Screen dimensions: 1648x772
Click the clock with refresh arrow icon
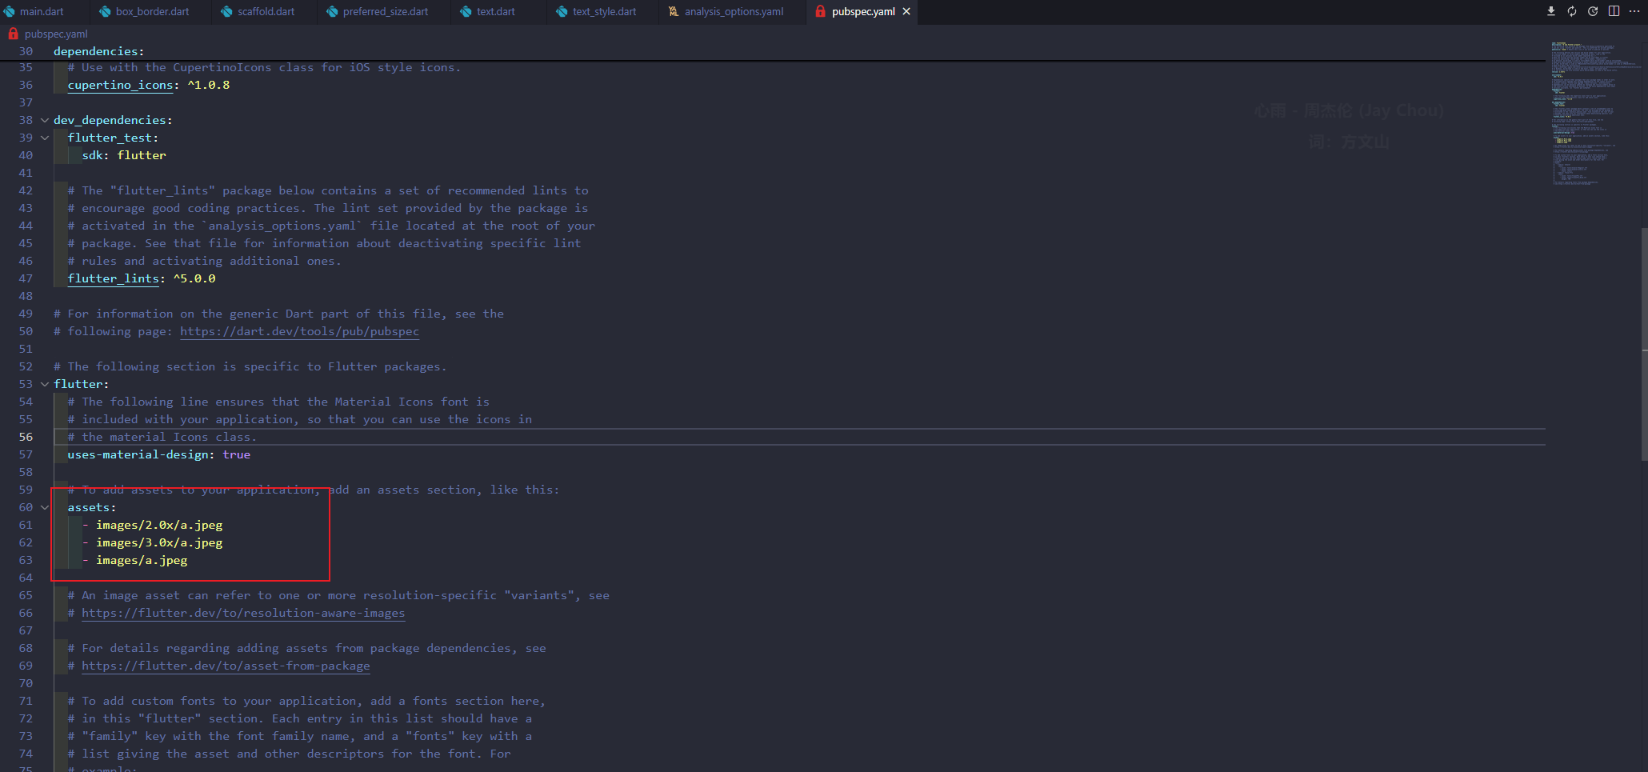[1593, 11]
